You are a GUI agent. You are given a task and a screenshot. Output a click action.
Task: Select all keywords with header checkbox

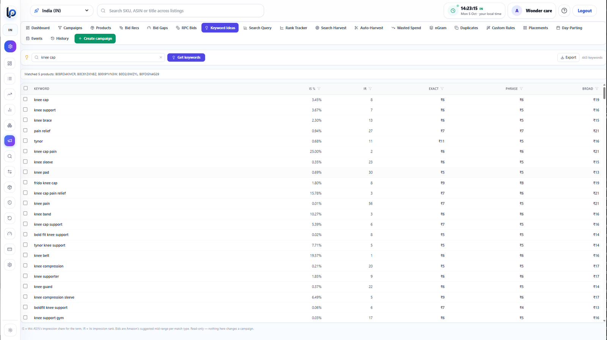[x=26, y=88]
